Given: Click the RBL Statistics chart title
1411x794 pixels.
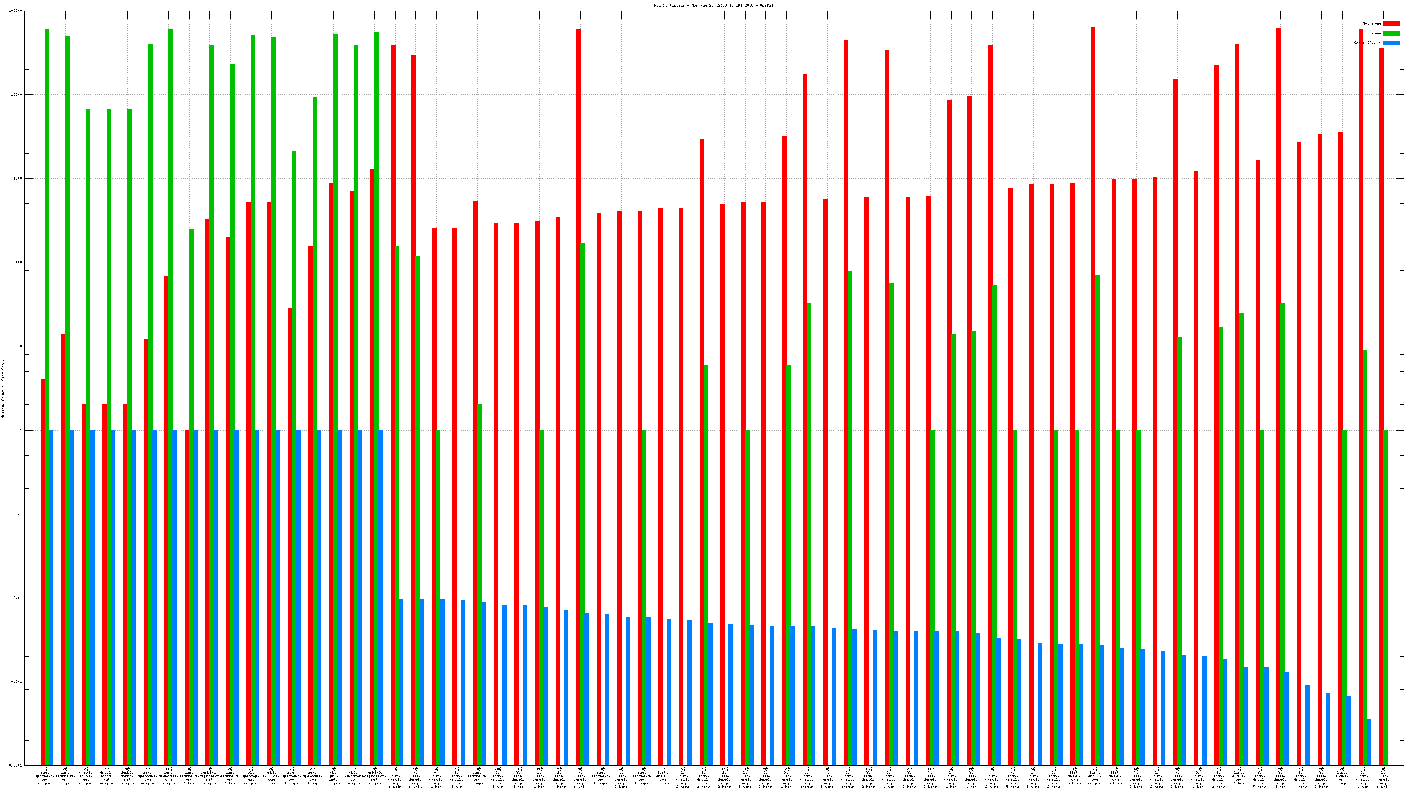Looking at the screenshot, I should [x=713, y=5].
